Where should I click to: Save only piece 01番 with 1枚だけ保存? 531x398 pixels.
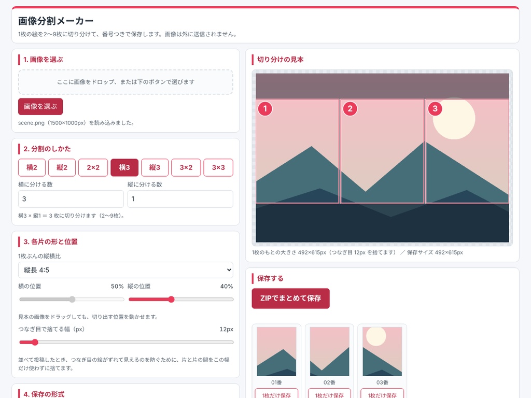tap(277, 394)
